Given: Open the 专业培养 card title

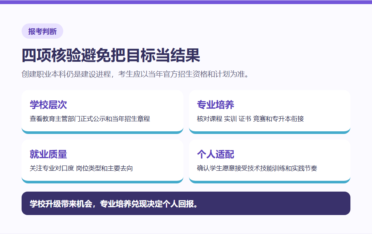Looking at the screenshot, I should point(215,105).
